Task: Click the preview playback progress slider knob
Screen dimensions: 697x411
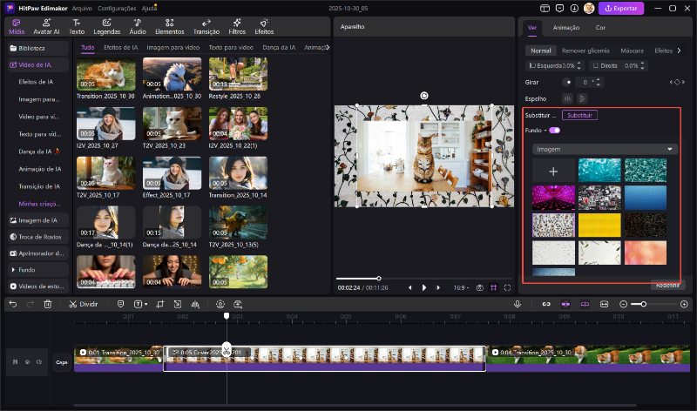Action: point(379,278)
